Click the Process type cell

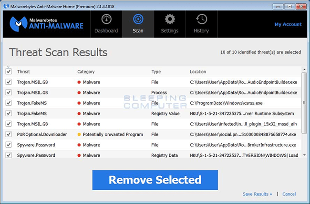(x=159, y=92)
